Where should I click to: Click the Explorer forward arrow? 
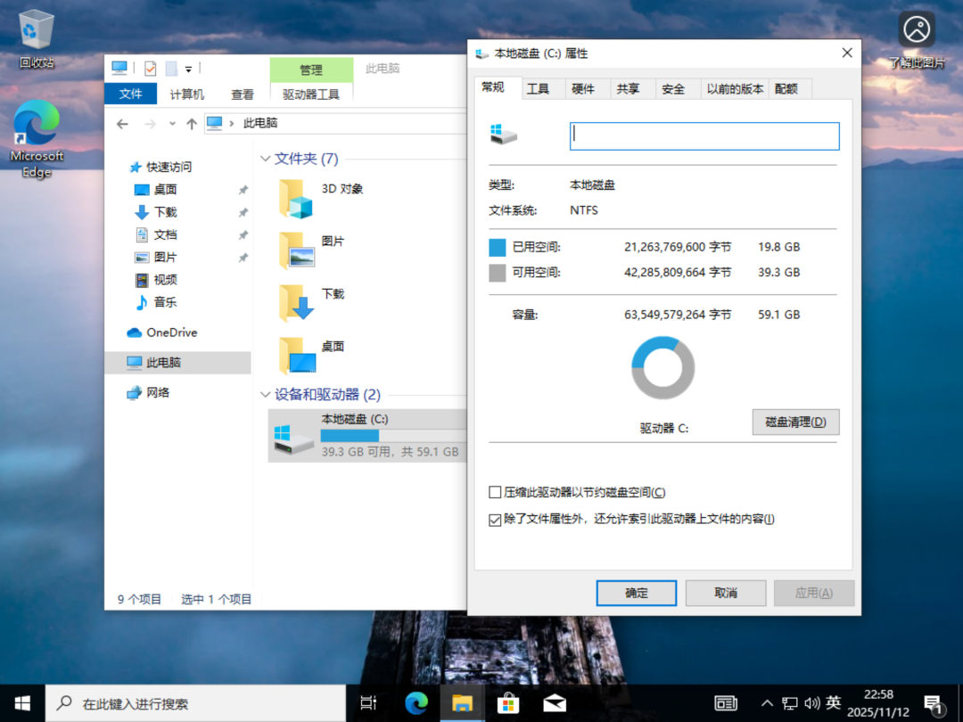150,123
